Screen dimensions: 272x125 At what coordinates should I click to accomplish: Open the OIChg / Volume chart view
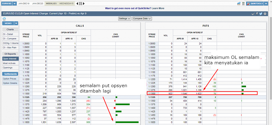10,43
